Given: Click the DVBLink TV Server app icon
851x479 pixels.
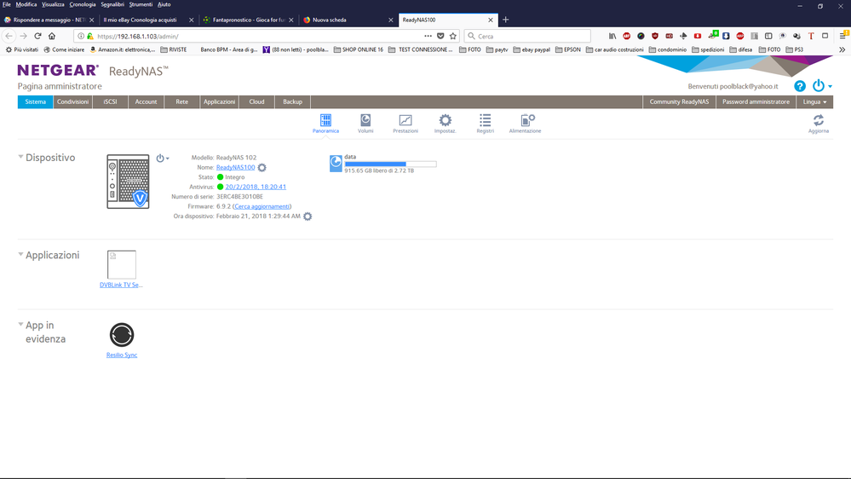Looking at the screenshot, I should 122,264.
